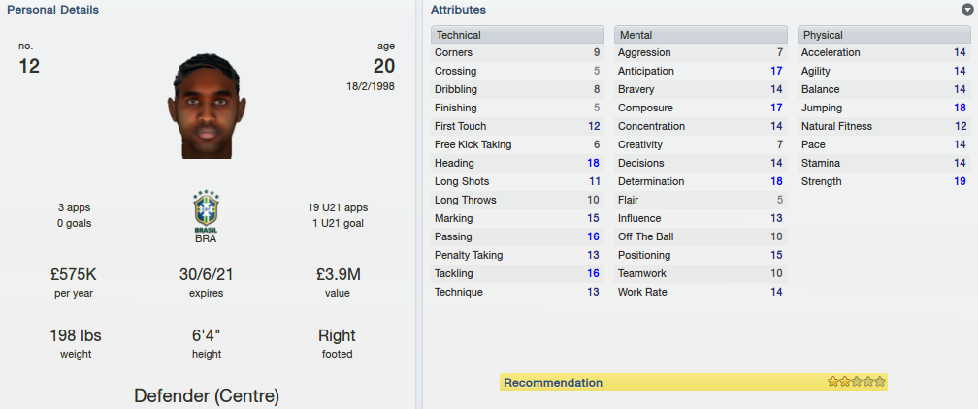The image size is (978, 409).
Task: Open the Attributes panel dropdown arrow
Action: point(968,10)
